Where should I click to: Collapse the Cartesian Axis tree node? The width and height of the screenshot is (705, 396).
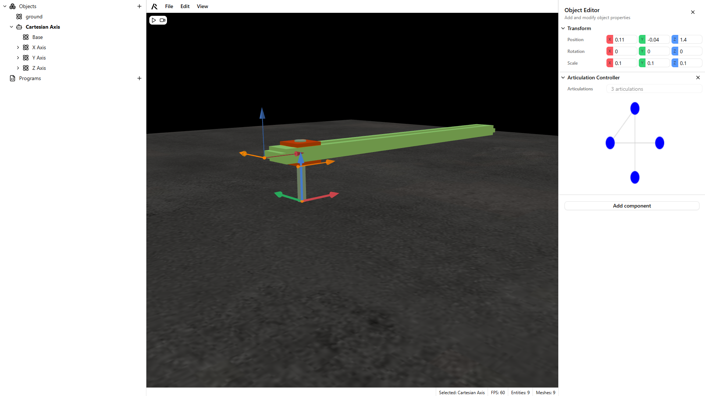click(11, 27)
